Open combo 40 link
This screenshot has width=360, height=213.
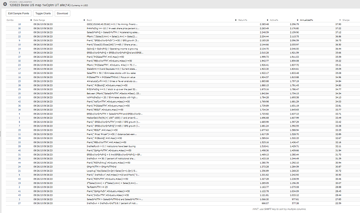19,151
